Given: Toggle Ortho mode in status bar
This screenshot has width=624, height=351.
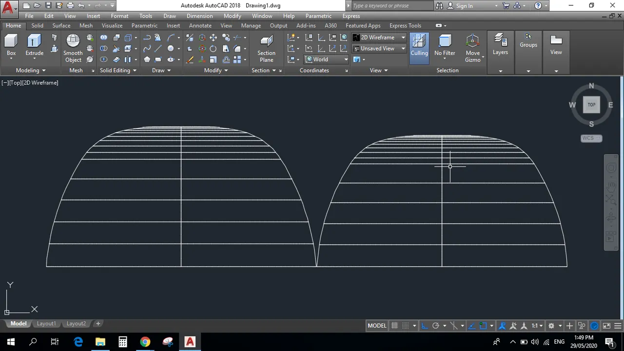Looking at the screenshot, I should tap(424, 326).
